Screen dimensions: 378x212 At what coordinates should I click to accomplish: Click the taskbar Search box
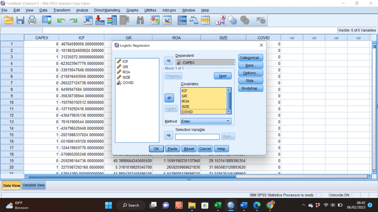pos(131,205)
